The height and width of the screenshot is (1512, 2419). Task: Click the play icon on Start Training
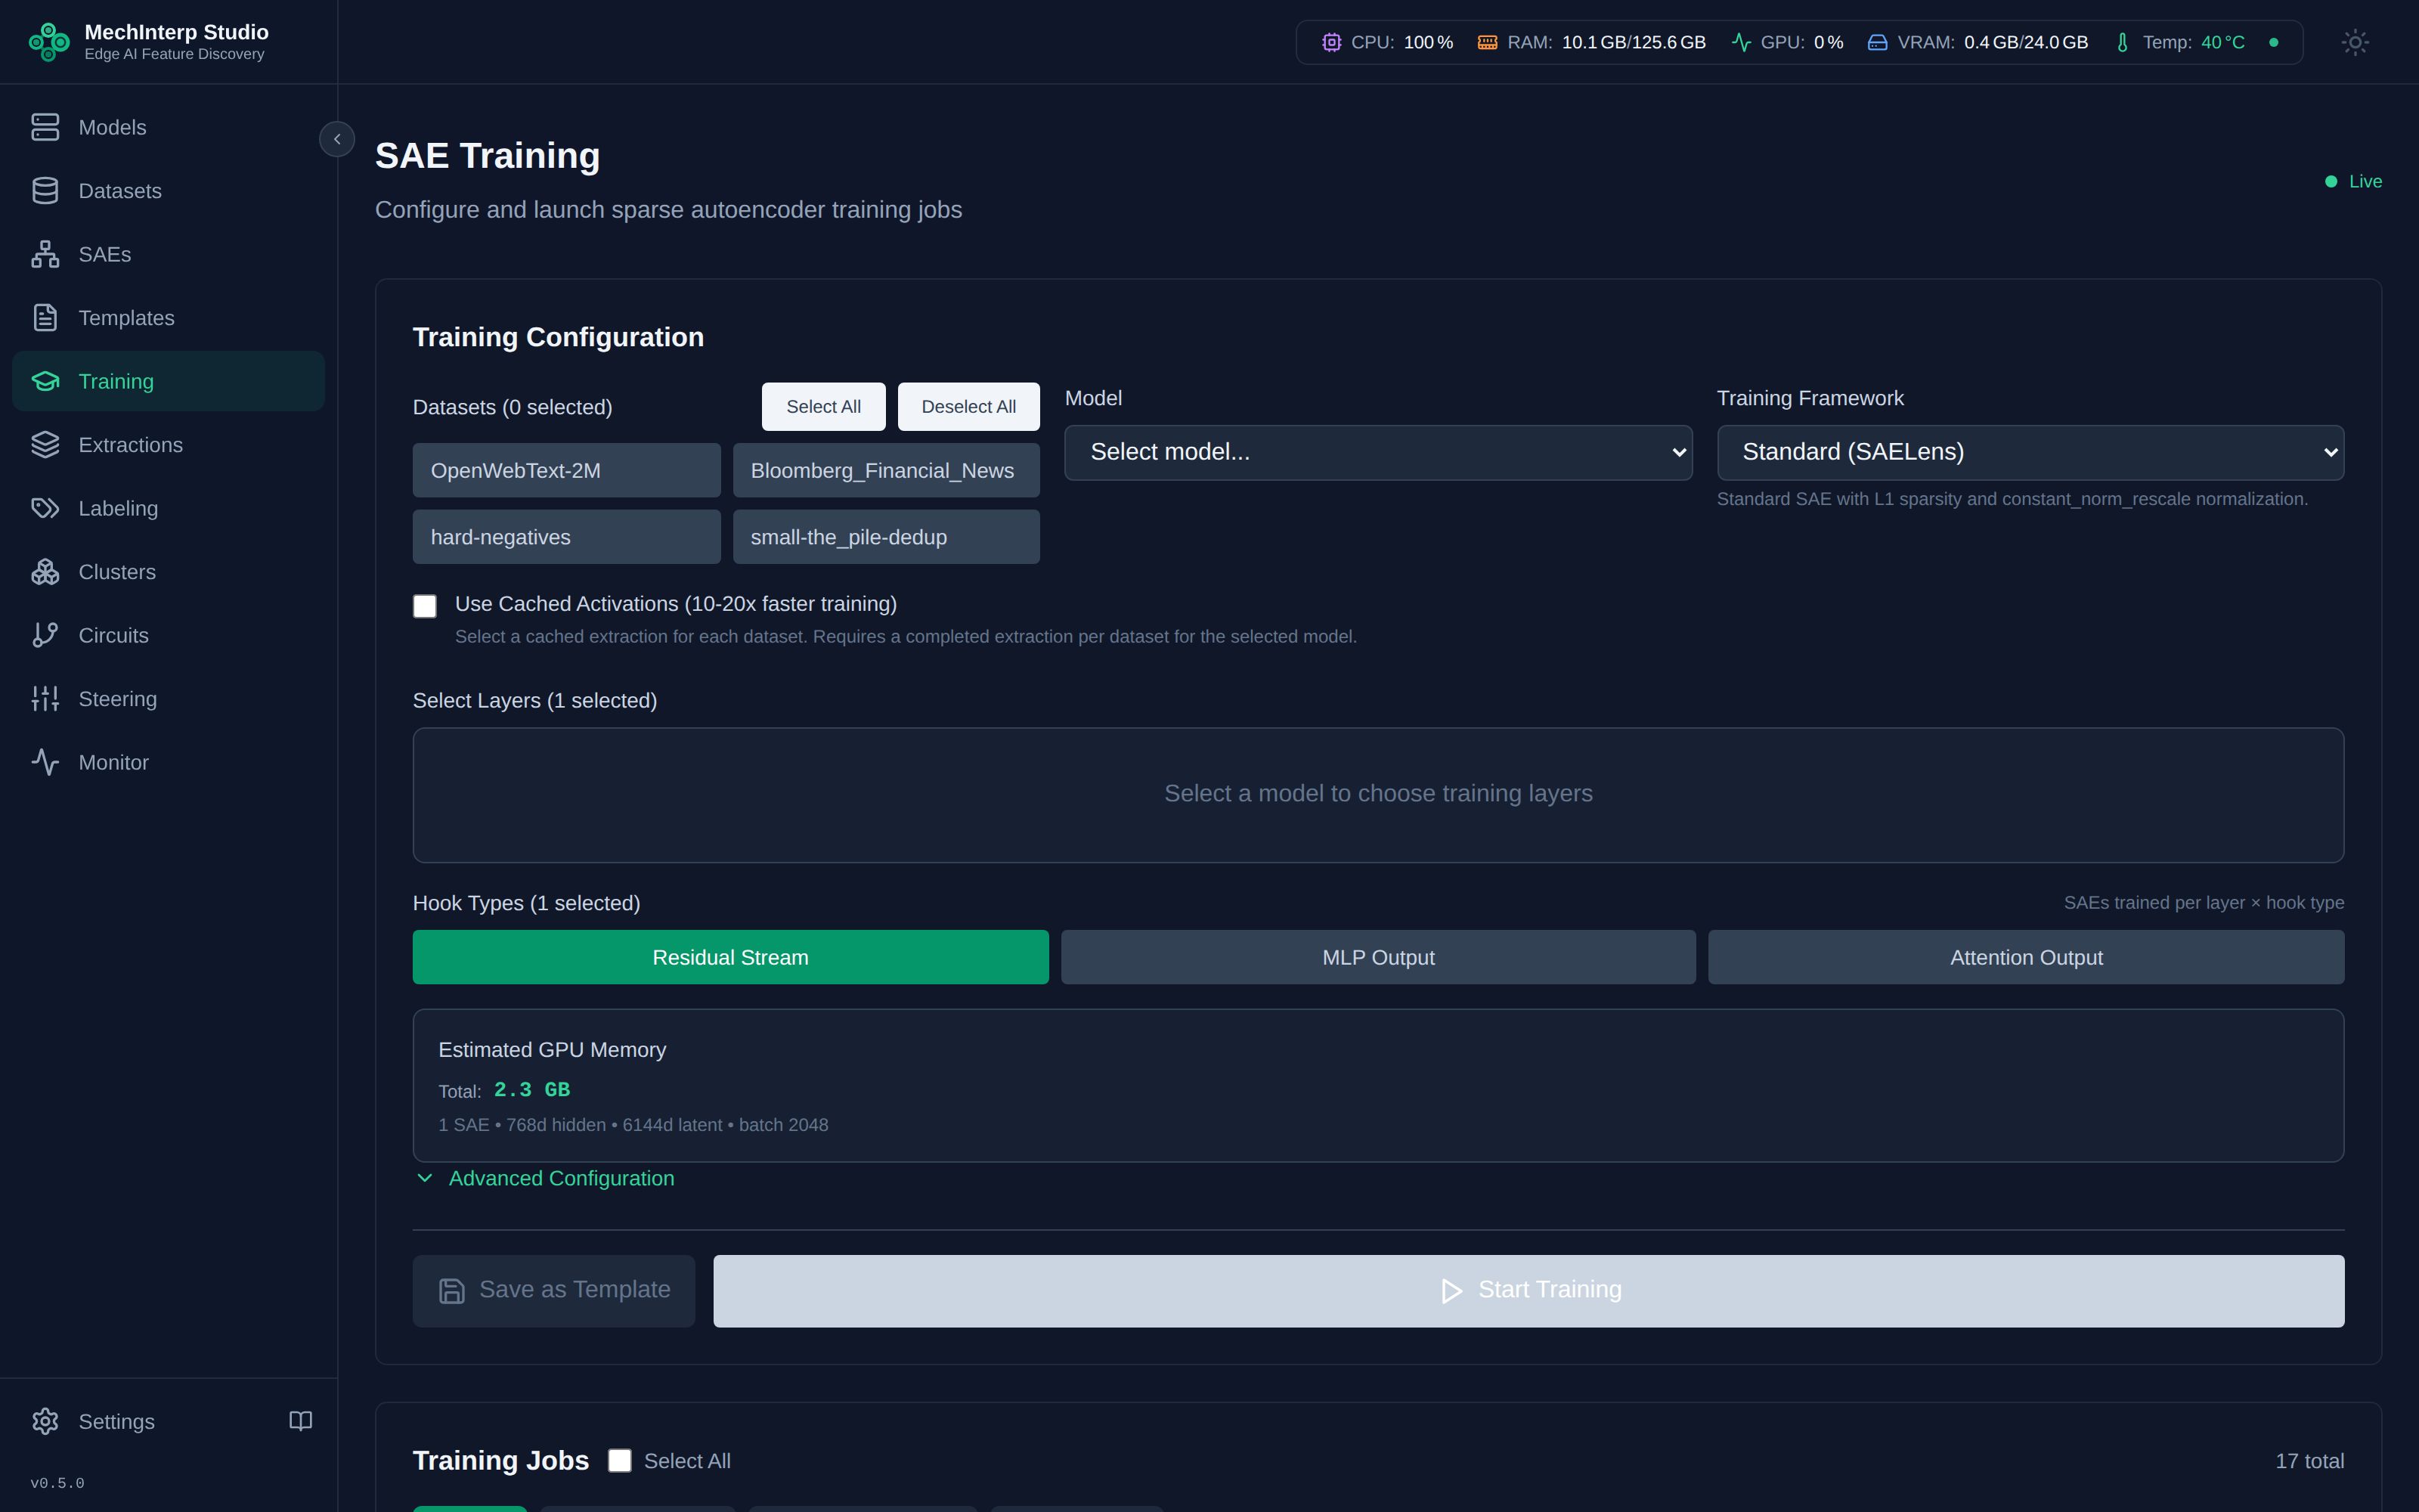click(1451, 1291)
